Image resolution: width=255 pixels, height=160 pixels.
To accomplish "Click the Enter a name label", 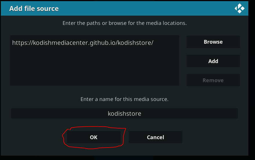I will tap(124, 99).
